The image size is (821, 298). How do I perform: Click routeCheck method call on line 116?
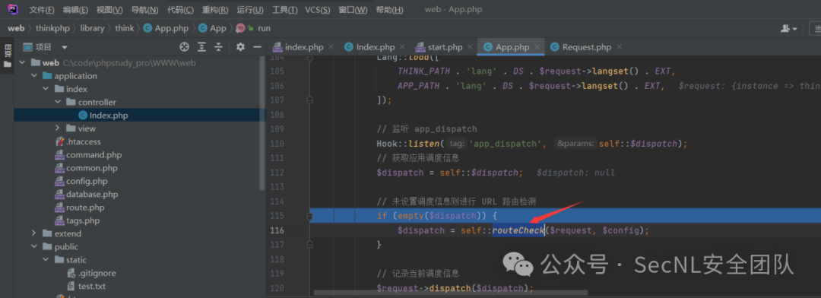tap(518, 230)
